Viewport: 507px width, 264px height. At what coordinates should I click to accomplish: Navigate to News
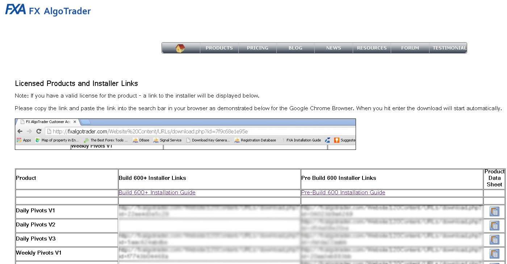coord(334,48)
